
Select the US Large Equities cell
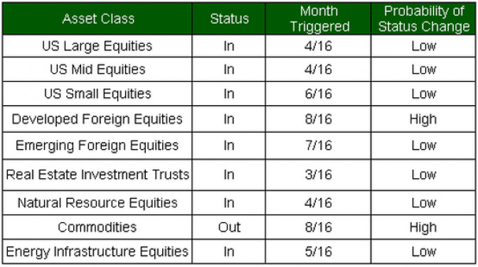[97, 46]
